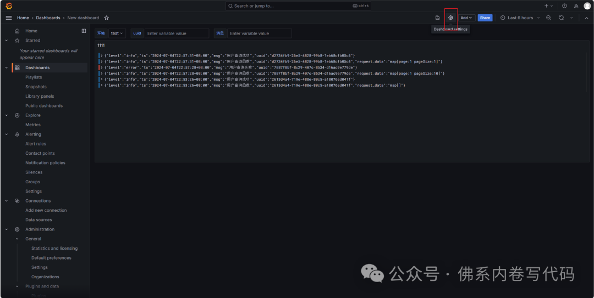Open Library panels in the sidebar
Screen dimensions: 594x298
[40, 96]
